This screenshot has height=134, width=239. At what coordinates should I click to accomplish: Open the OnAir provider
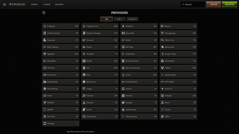(x=139, y=40)
